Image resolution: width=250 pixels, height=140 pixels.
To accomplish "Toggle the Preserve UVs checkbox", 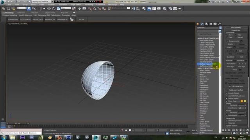I will click(x=227, y=41).
